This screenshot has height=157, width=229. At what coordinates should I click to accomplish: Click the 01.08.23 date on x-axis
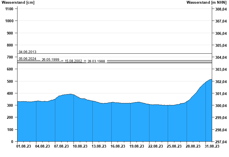click(24, 146)
